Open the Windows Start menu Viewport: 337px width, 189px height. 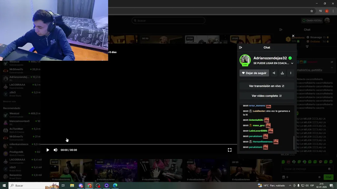[x=4, y=186]
